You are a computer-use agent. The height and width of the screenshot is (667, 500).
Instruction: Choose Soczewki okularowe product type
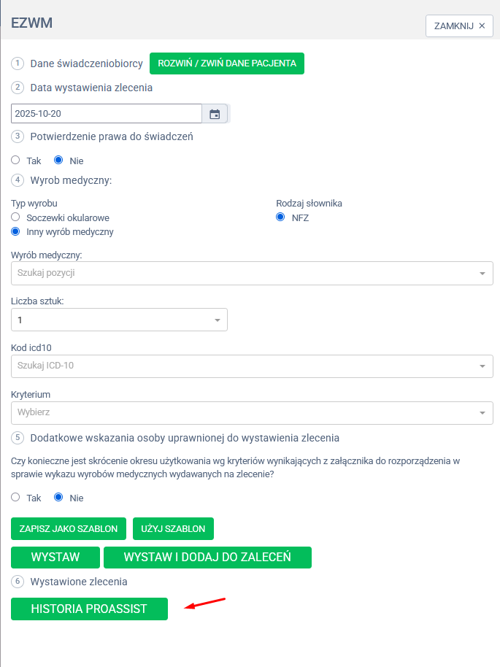15,217
